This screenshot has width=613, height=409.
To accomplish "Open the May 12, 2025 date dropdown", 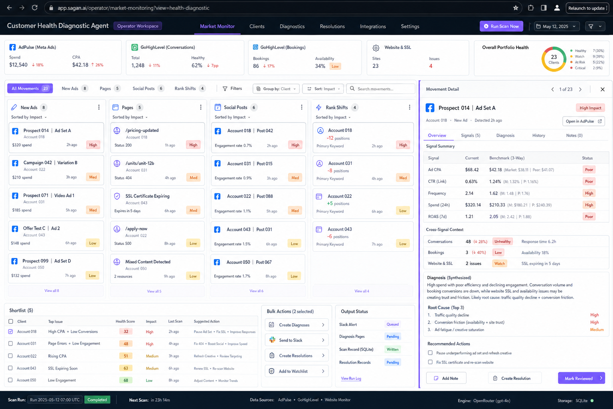I will (557, 26).
